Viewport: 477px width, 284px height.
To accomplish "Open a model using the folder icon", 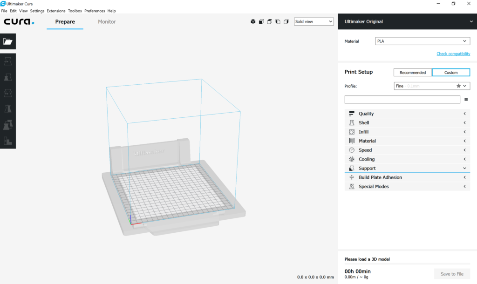I will pos(7,41).
